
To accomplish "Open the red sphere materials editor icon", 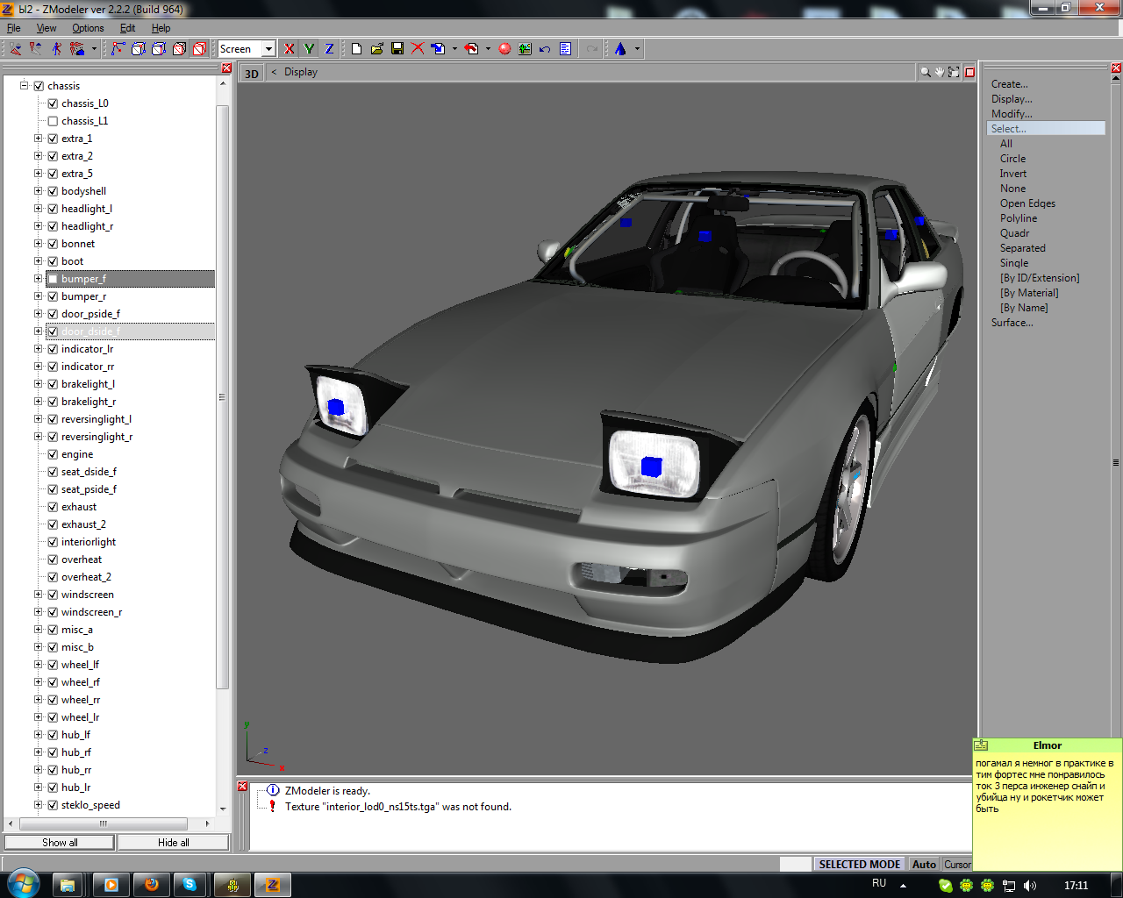I will (504, 49).
